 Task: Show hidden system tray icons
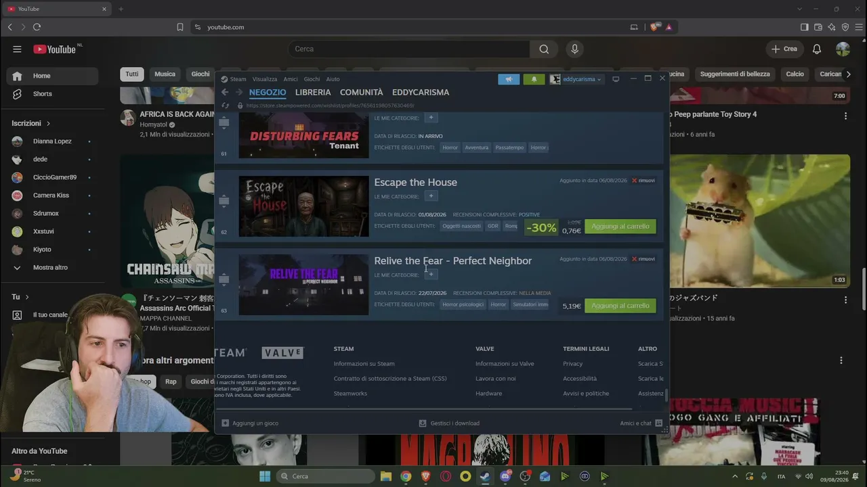tap(735, 476)
